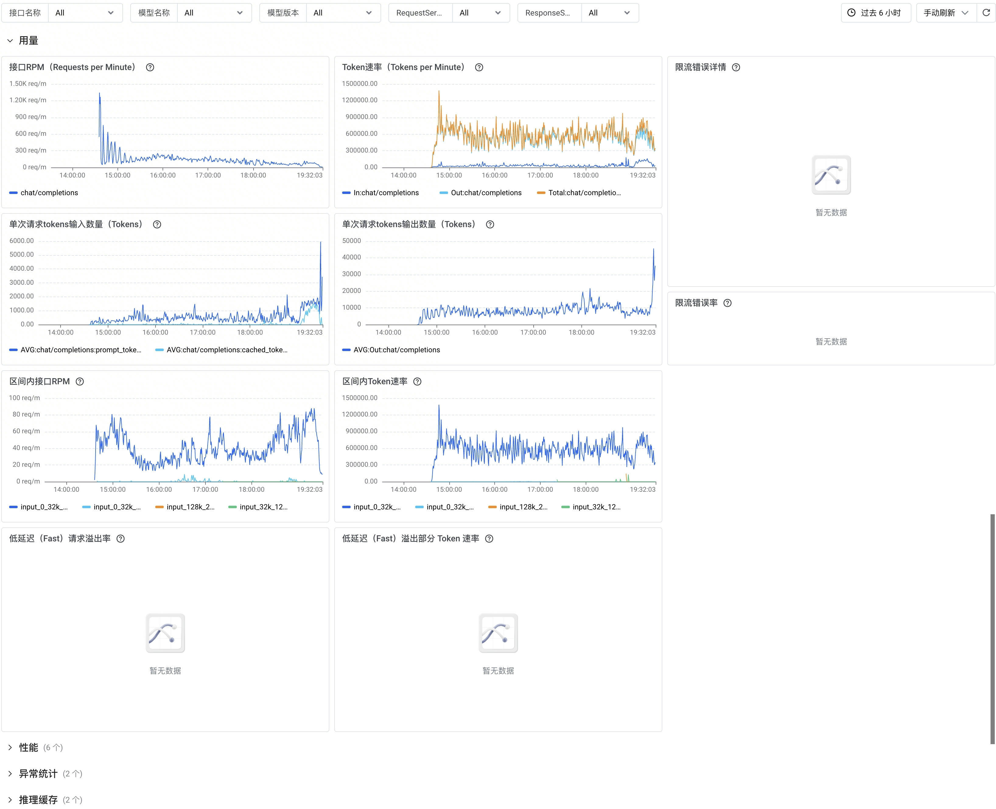Toggle Out:chat/completions series in Token速率 legend
The height and width of the screenshot is (809, 996).
481,192
